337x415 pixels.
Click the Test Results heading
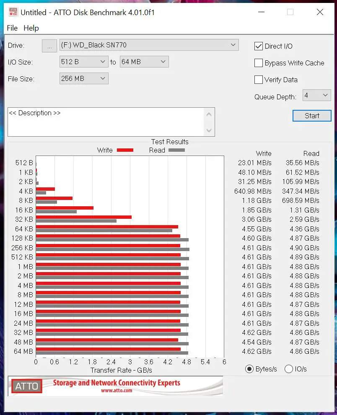pos(170,142)
